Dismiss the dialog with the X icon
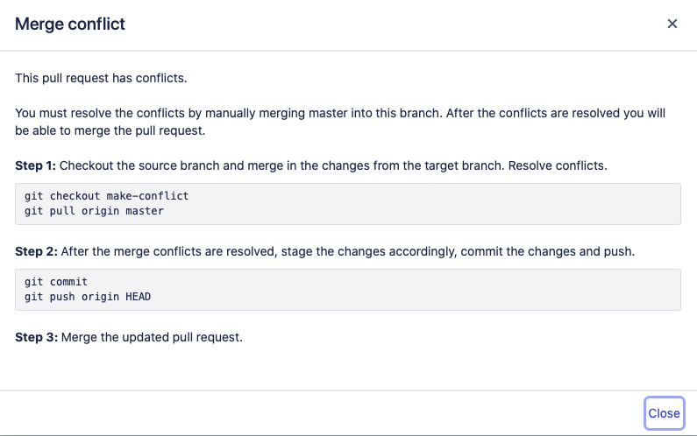Image resolution: width=697 pixels, height=436 pixels. coord(672,24)
